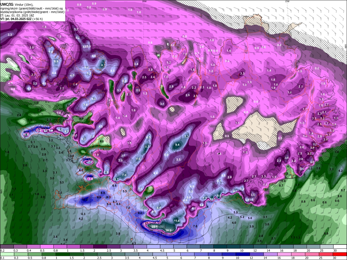This screenshot has height=260, width=347.
Task: Click the '0.2' label in the upper legend
Action: (2, 251)
